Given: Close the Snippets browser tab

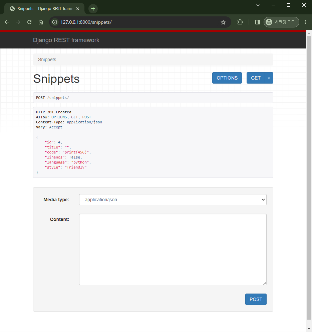Looking at the screenshot, I should pyautogui.click(x=78, y=9).
